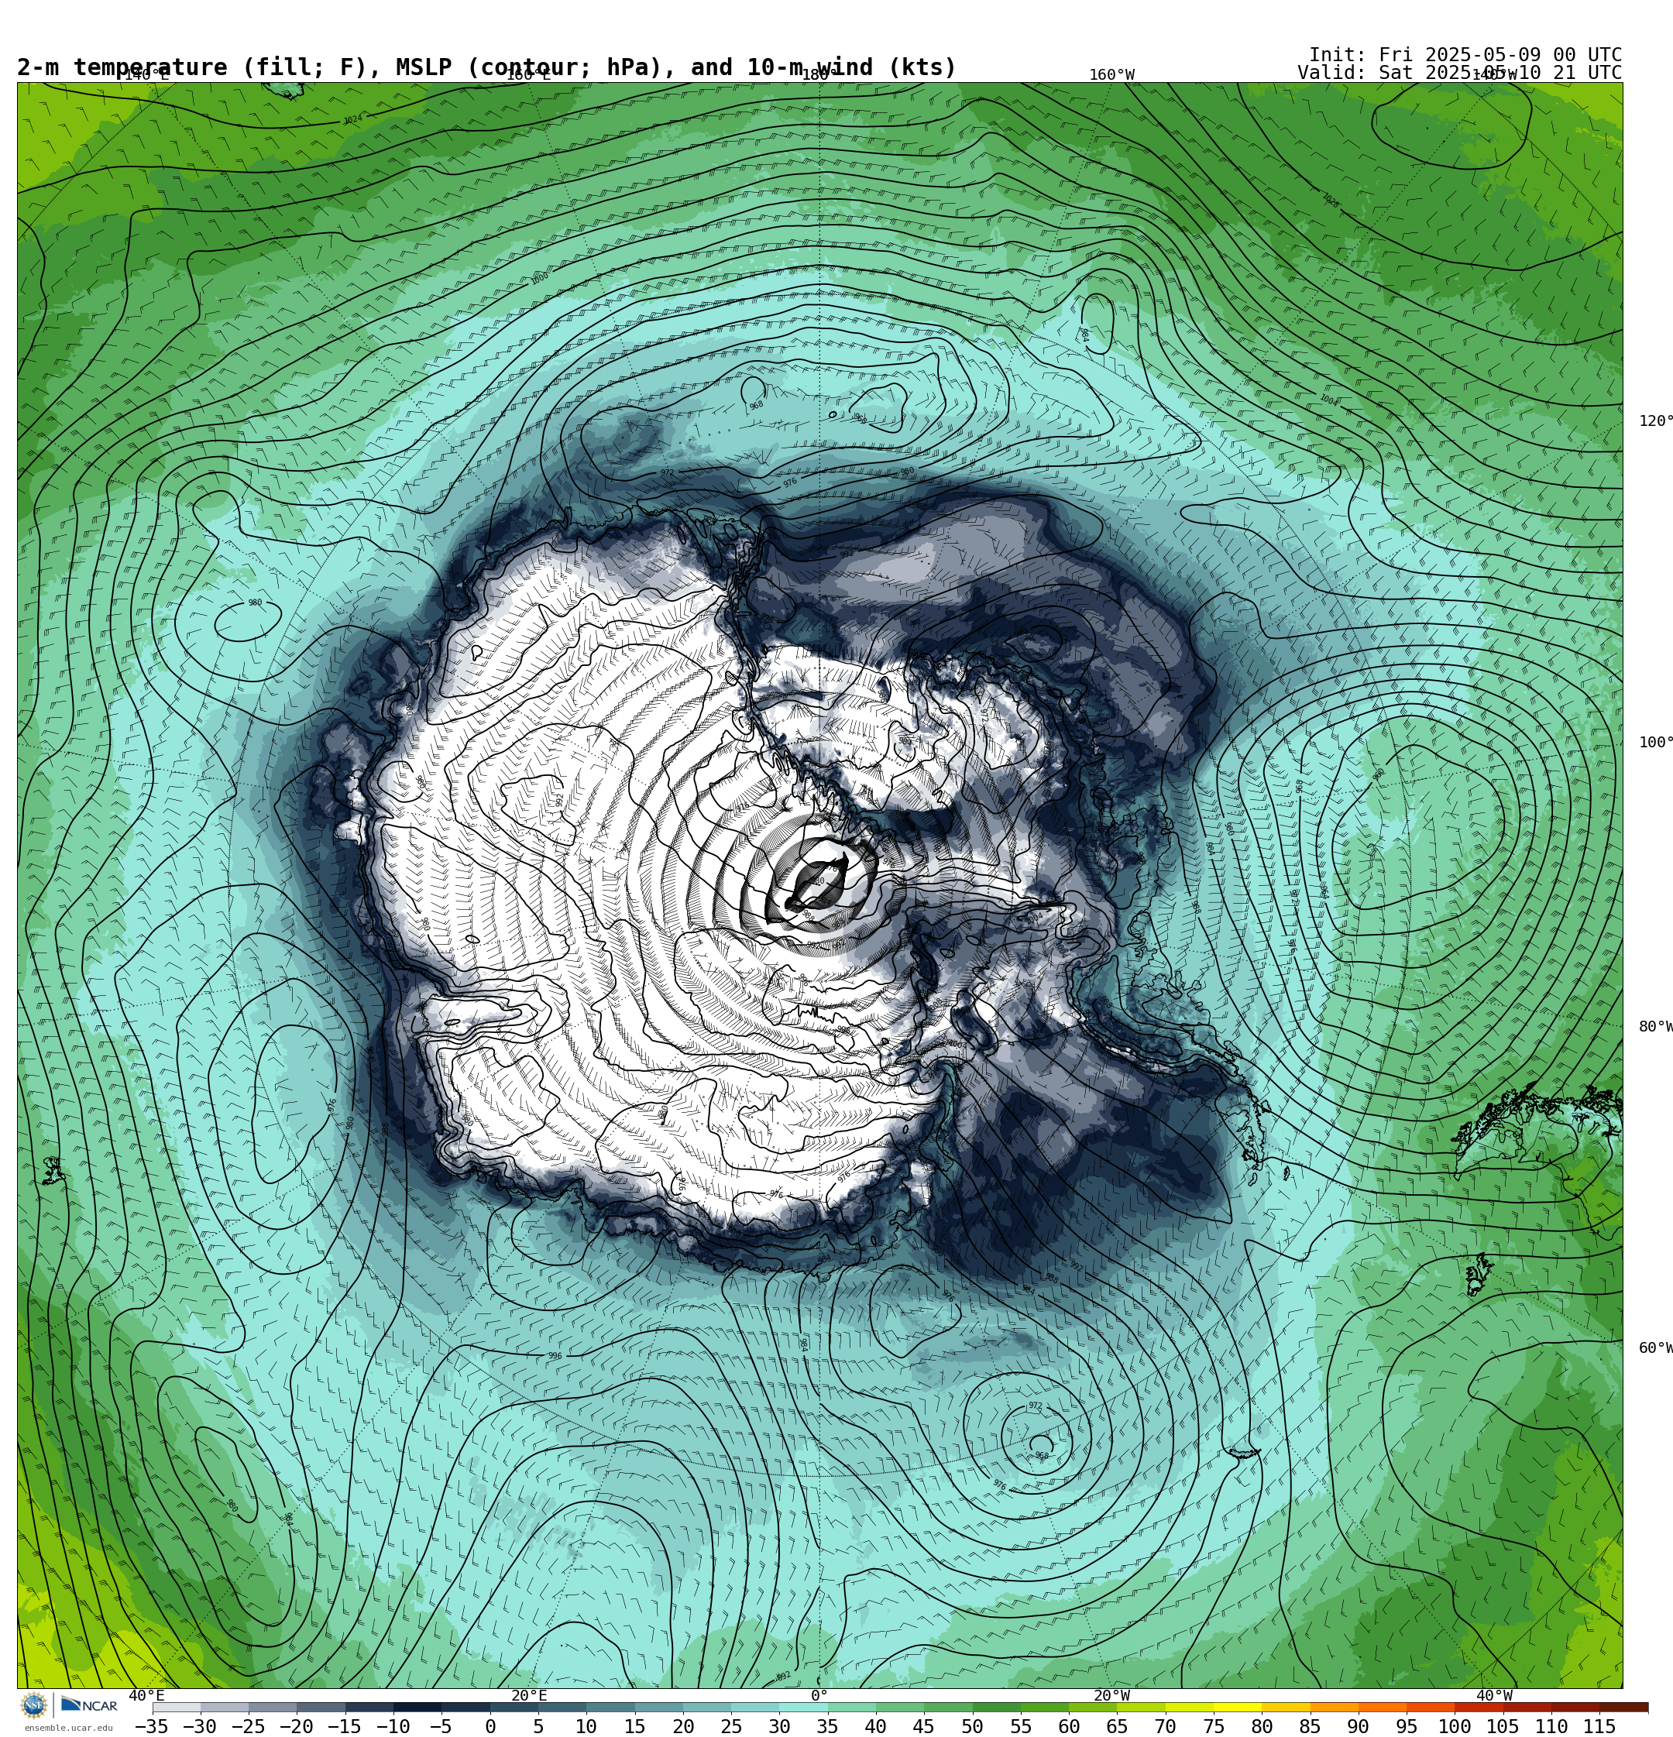
Task: Click the NCAR logo
Action: click(88, 1705)
